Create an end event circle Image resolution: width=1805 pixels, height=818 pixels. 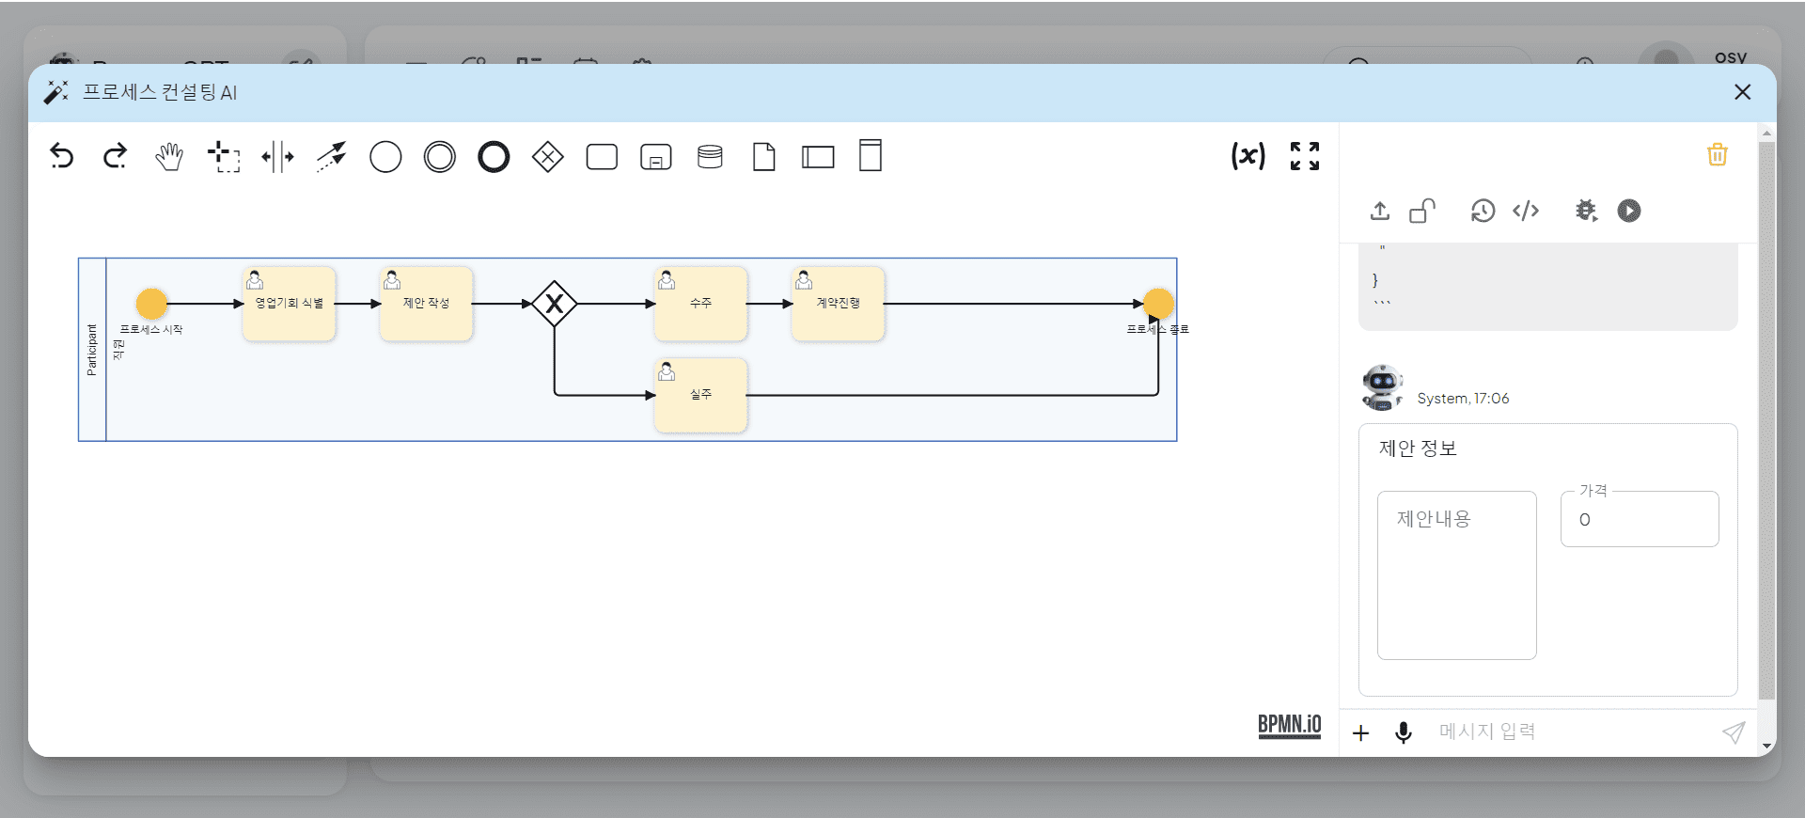pos(494,156)
